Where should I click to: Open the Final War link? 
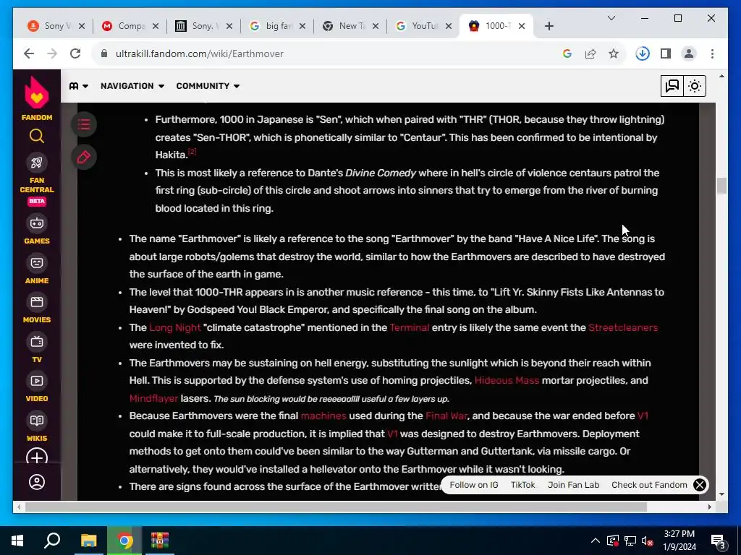click(446, 416)
